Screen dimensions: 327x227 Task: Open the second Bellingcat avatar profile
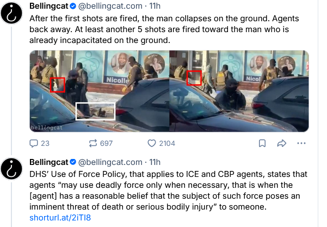click(x=11, y=169)
